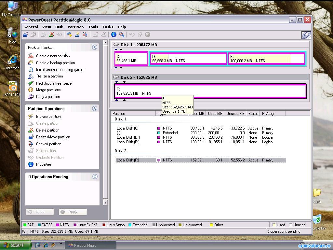This screenshot has width=333, height=250.
Task: Click the 'Copy a partition' task icon
Action: click(x=31, y=96)
